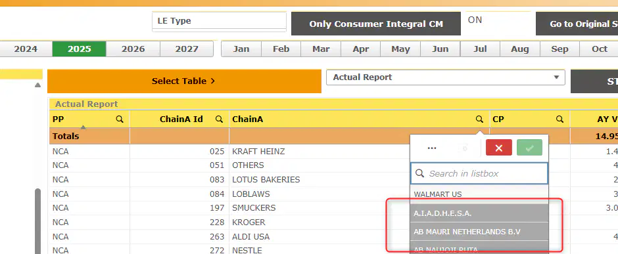Screen dimensions: 618x254
Task: Open the selection menu ellipsis
Action: (432, 148)
